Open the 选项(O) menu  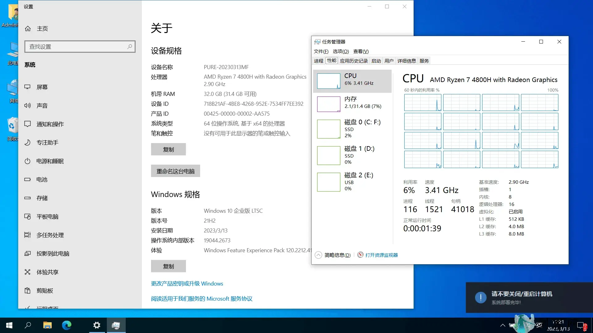pos(341,51)
